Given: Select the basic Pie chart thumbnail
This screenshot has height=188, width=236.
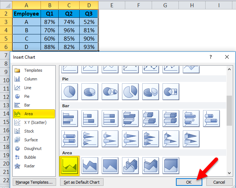Looking at the screenshot, I should (x=69, y=92).
